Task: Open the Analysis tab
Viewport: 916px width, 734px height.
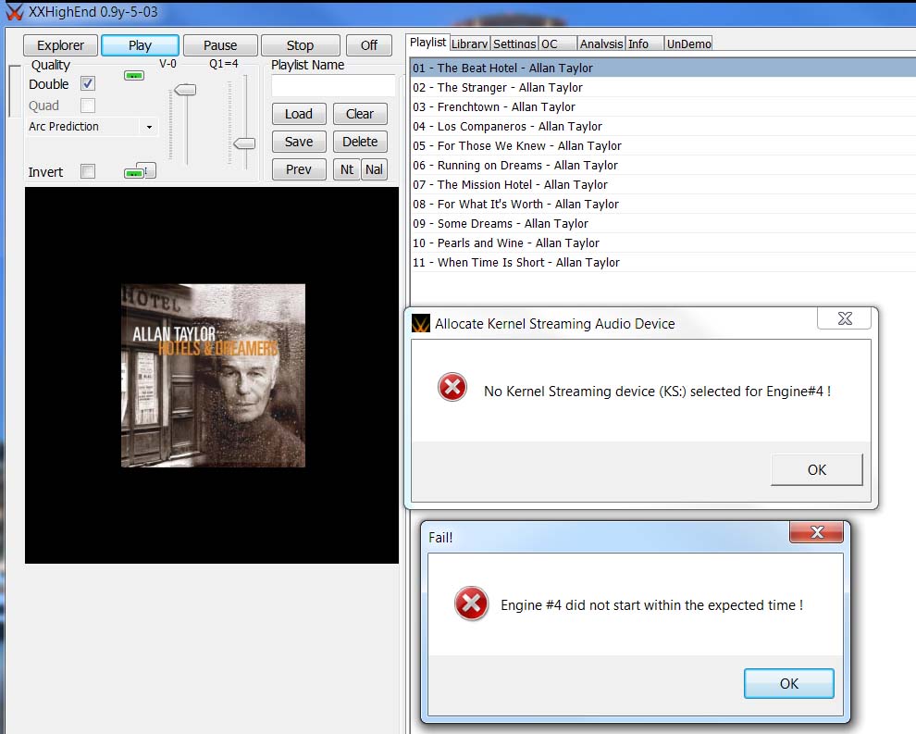Action: click(x=601, y=44)
